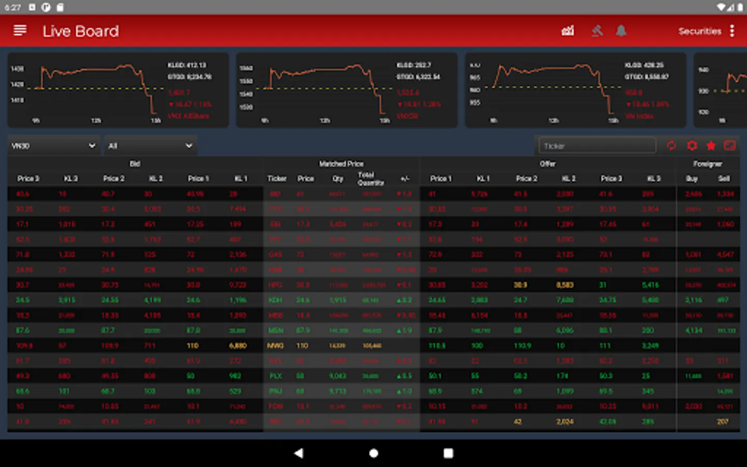Screen dimensions: 747x467
Task: Open the three-dot overflow menu
Action: (x=732, y=31)
